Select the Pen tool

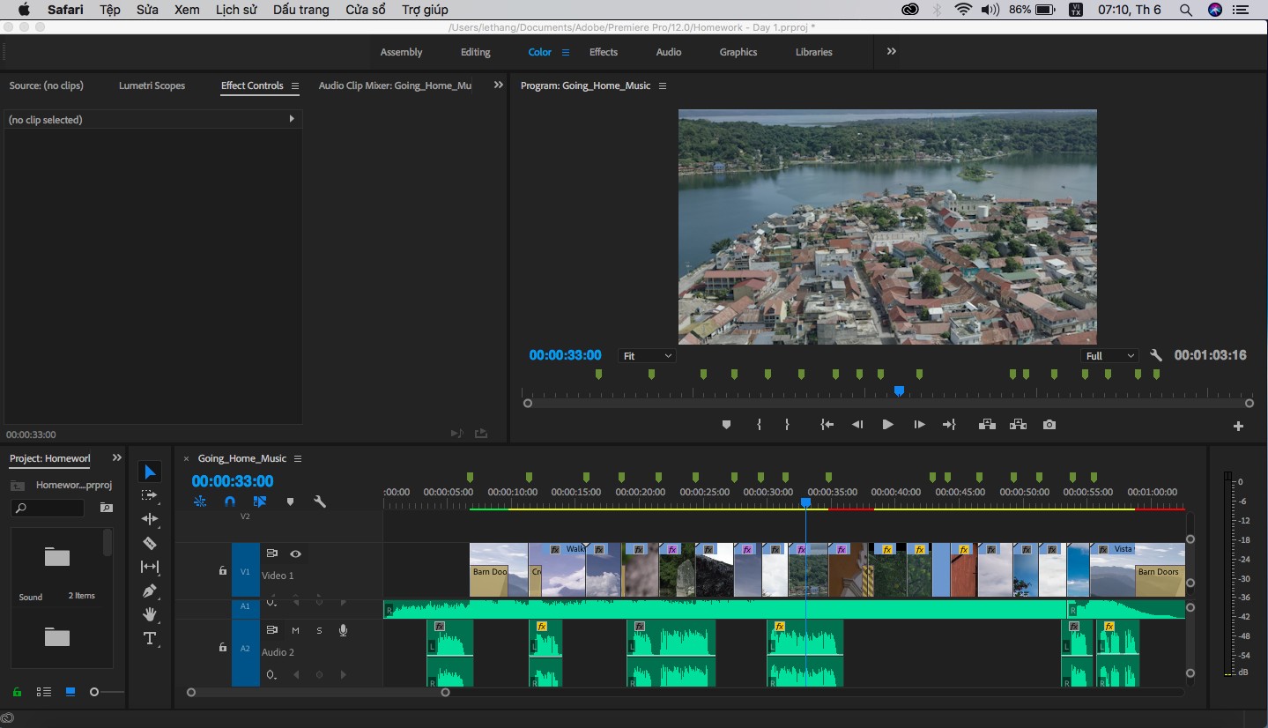tap(150, 591)
